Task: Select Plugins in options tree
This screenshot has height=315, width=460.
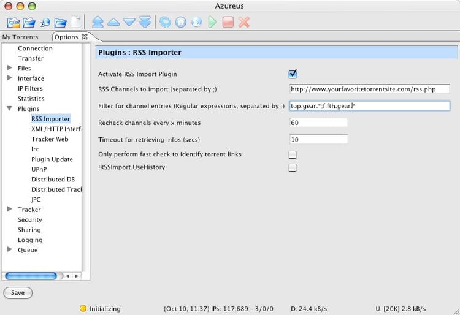Action: tap(28, 108)
